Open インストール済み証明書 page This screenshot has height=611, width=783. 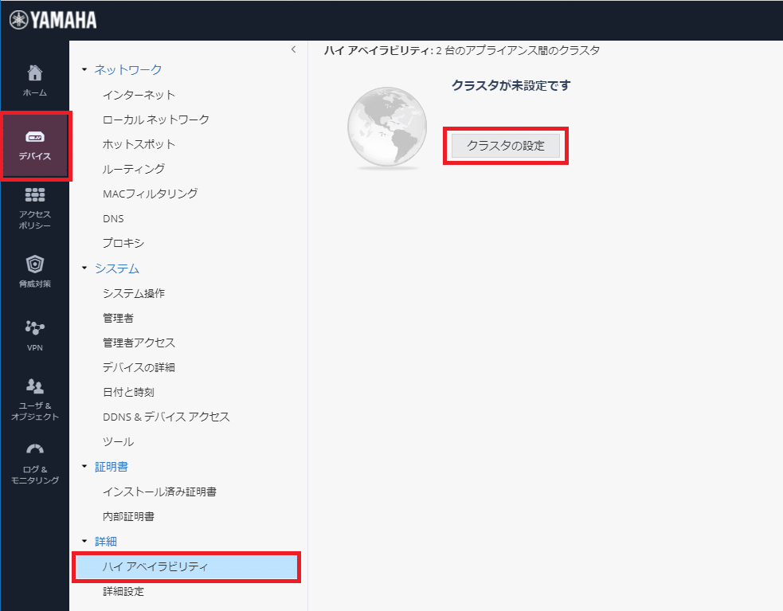pyautogui.click(x=159, y=492)
